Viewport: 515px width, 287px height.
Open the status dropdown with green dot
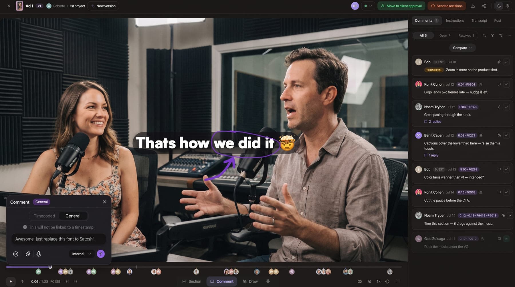point(368,6)
